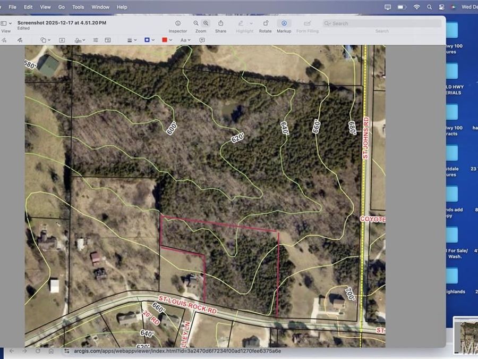Click the Form Filling icon
This screenshot has height=359, width=478.
point(308,23)
